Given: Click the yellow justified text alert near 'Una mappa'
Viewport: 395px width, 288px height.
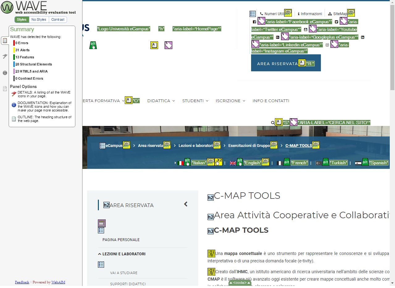Looking at the screenshot, I should click(211, 254).
